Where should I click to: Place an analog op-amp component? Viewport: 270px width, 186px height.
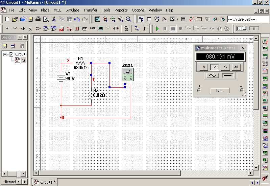38,28
